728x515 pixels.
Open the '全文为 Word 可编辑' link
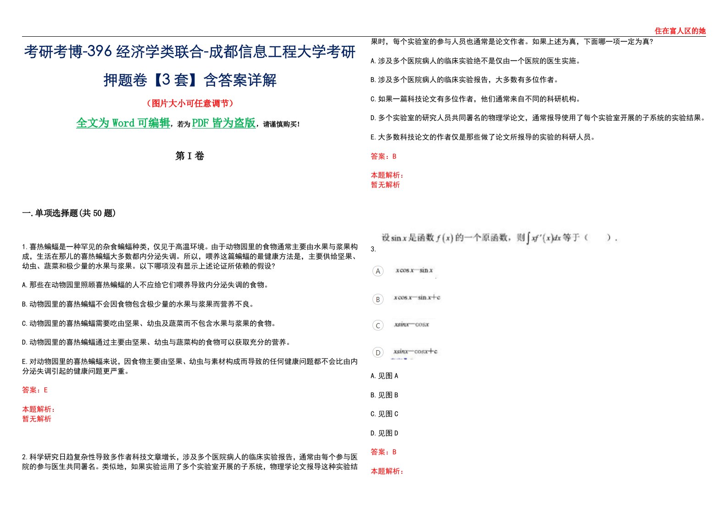[123, 123]
